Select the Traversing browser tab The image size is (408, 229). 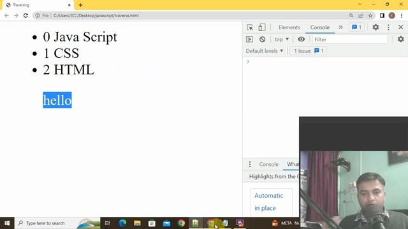[38, 5]
